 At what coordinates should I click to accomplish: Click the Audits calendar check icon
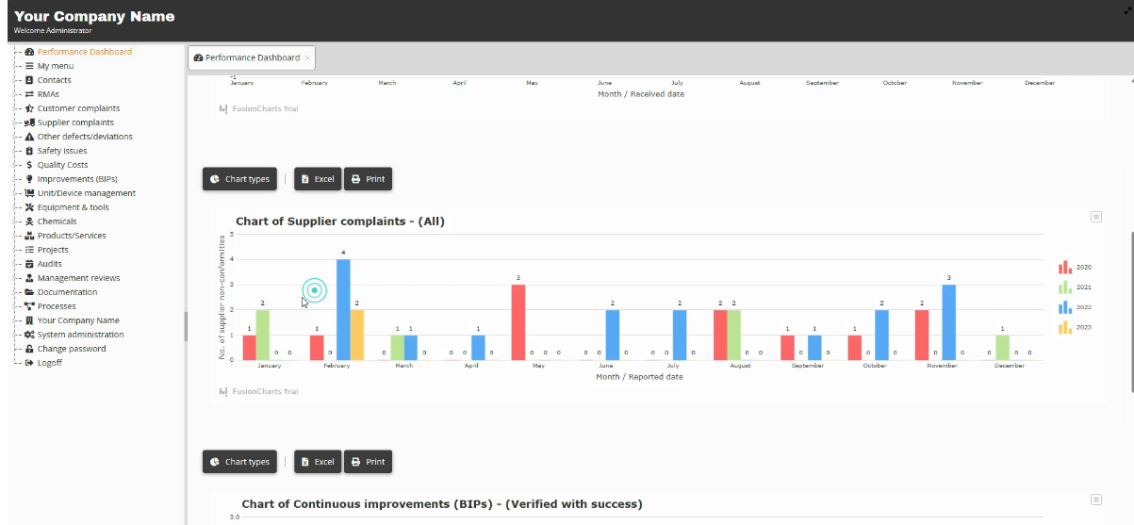pyautogui.click(x=29, y=264)
